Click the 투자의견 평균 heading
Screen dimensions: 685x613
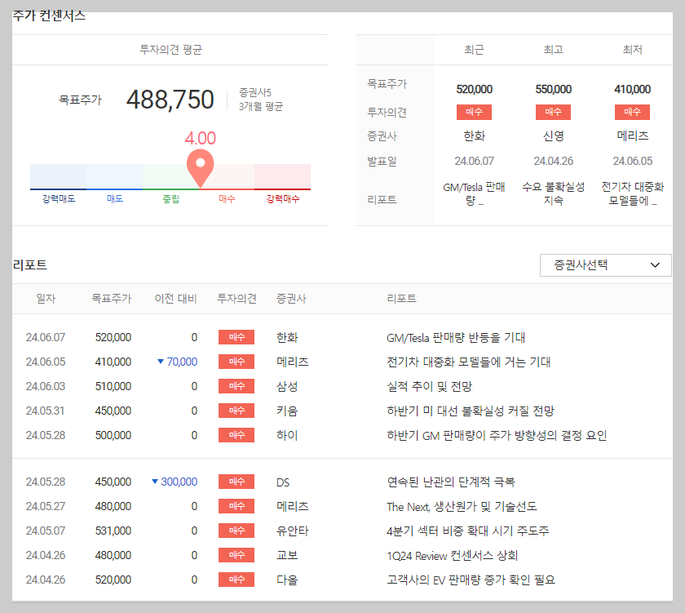tap(170, 50)
